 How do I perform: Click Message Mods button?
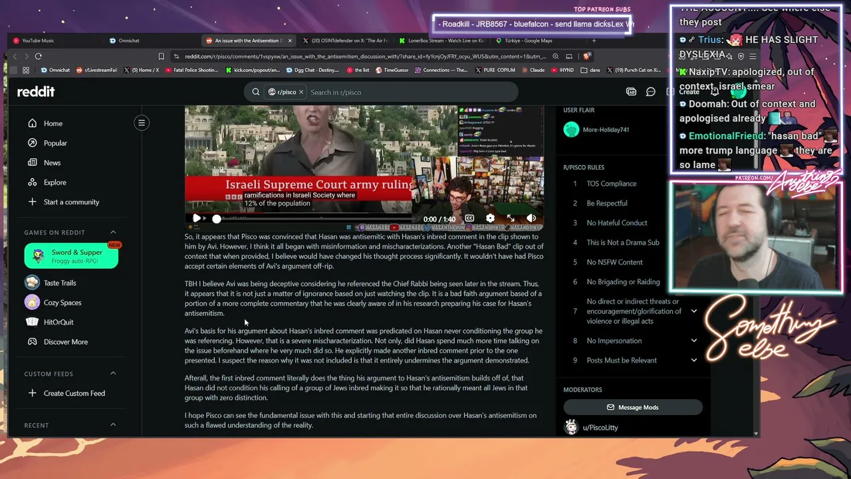click(x=632, y=407)
